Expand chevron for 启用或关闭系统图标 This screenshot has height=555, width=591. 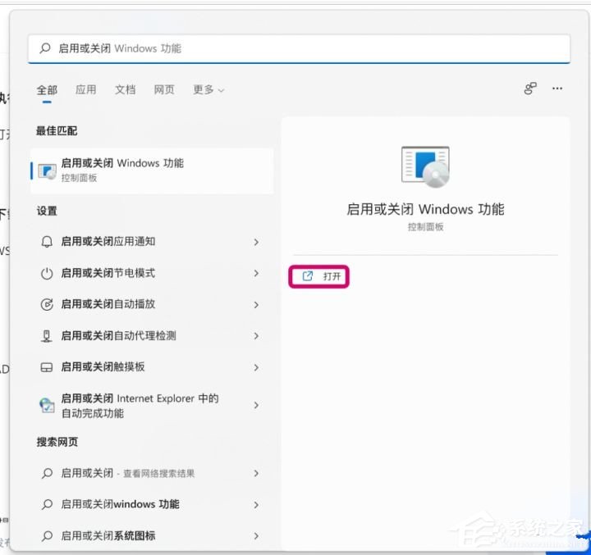pyautogui.click(x=256, y=536)
